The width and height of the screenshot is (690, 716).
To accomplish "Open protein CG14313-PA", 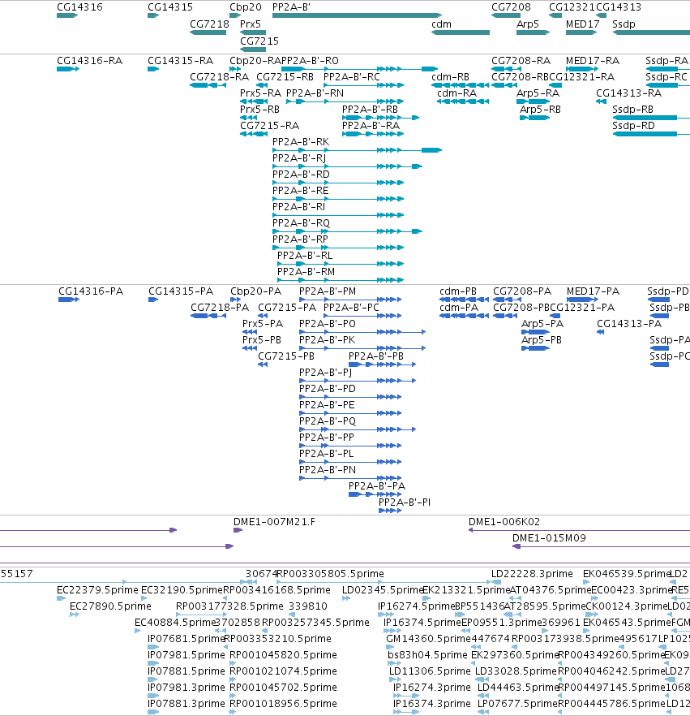I will [x=601, y=332].
